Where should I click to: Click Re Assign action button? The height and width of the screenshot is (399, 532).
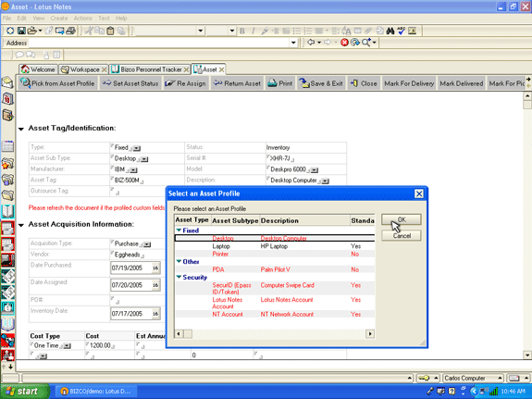pos(186,83)
